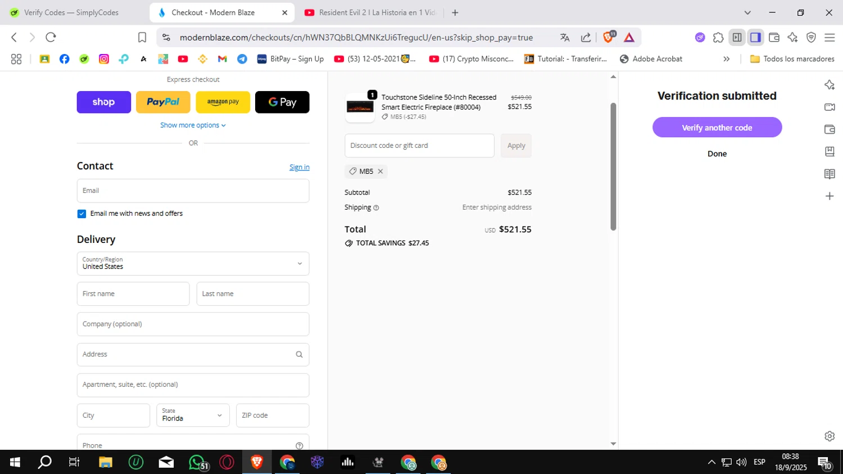Open BitPay Sign Up bookmark

coord(291,59)
